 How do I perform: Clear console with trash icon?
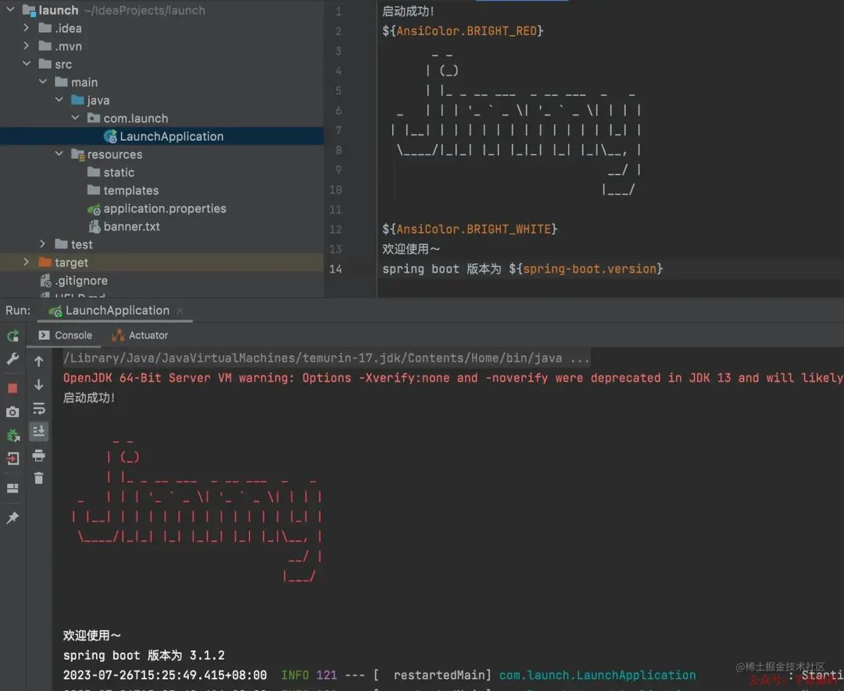pyautogui.click(x=39, y=478)
